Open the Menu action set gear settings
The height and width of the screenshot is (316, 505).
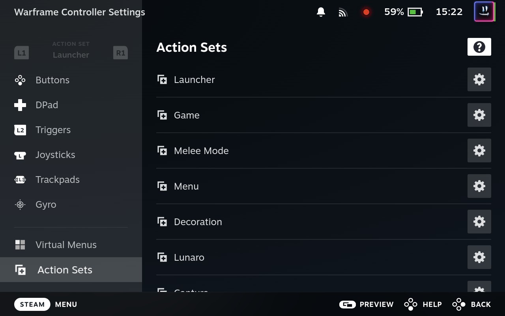(x=479, y=186)
